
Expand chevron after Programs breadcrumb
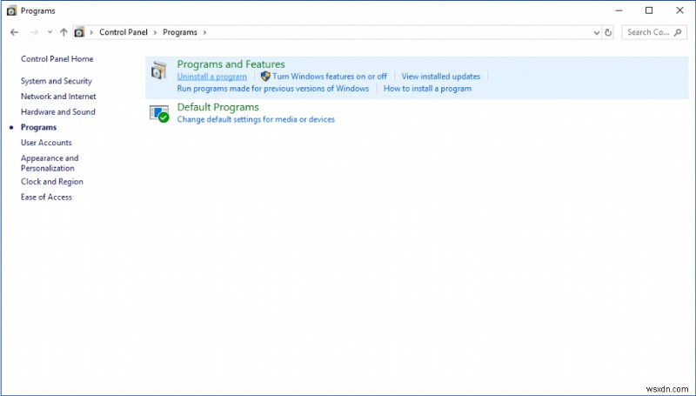[204, 32]
